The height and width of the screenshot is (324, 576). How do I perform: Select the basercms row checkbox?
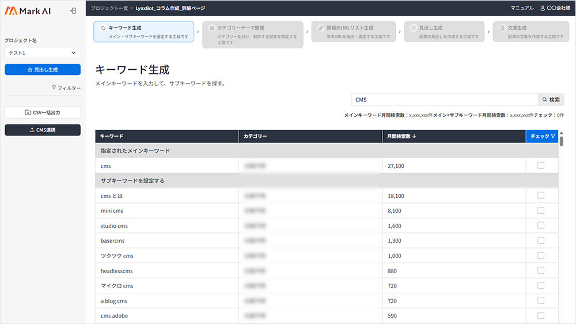(x=540, y=240)
